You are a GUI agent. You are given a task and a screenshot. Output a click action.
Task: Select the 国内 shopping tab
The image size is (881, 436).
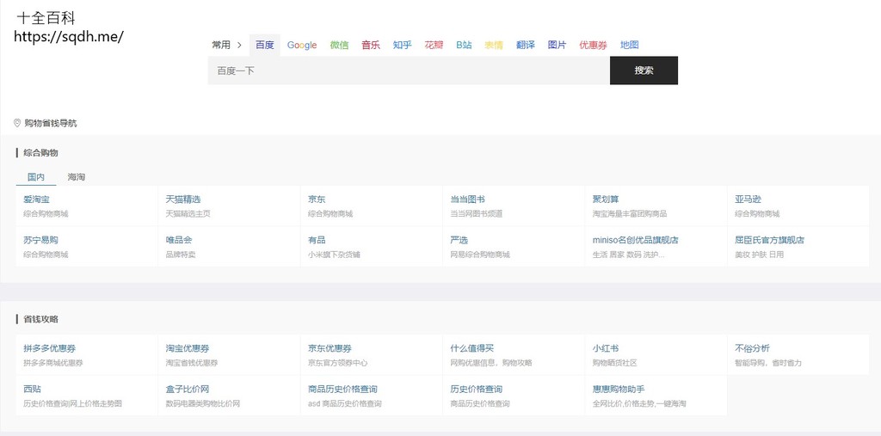(36, 177)
